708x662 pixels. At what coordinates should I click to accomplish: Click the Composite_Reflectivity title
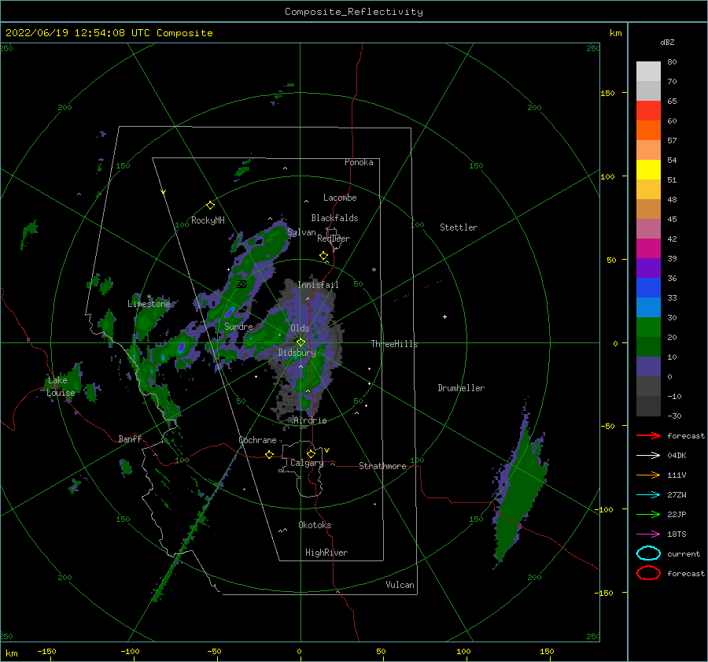pos(354,12)
